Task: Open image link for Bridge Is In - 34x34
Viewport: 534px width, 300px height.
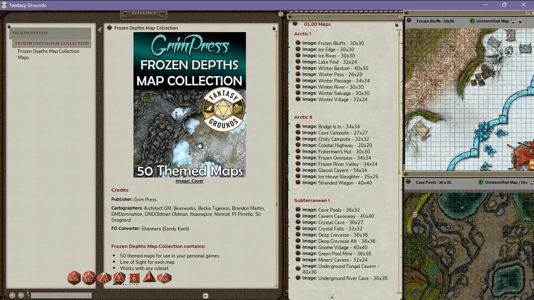Action: [298, 126]
